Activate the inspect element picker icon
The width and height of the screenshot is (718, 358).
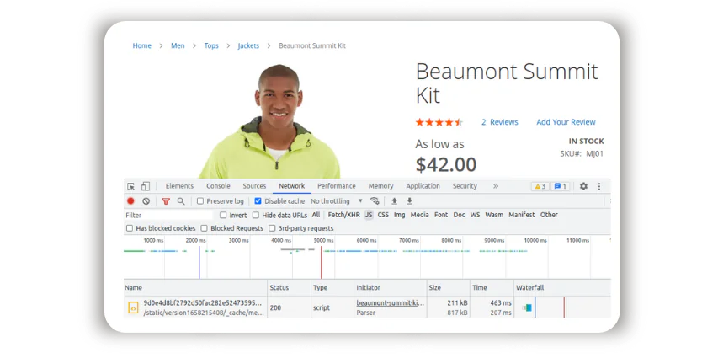click(131, 186)
